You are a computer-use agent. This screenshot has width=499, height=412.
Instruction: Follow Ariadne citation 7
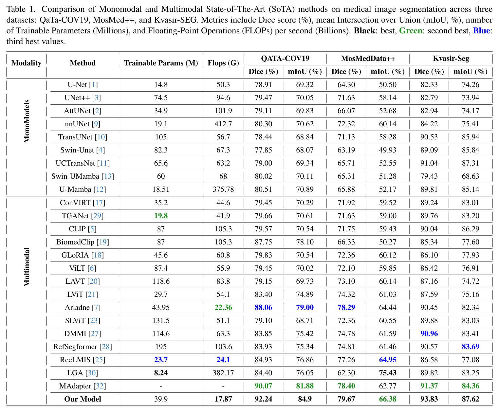pyautogui.click(x=96, y=308)
